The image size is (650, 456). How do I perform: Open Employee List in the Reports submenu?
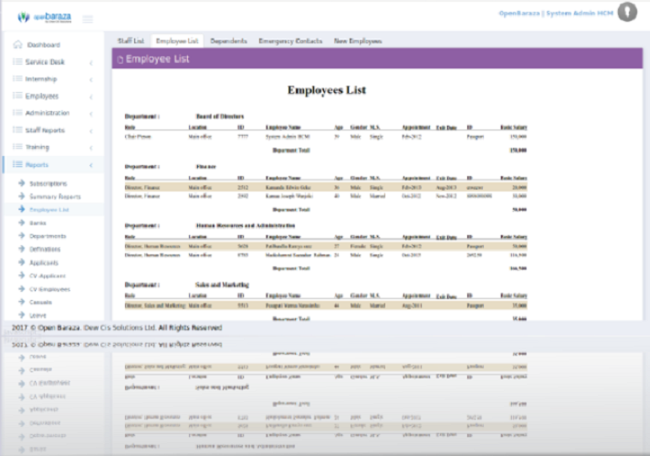click(49, 210)
